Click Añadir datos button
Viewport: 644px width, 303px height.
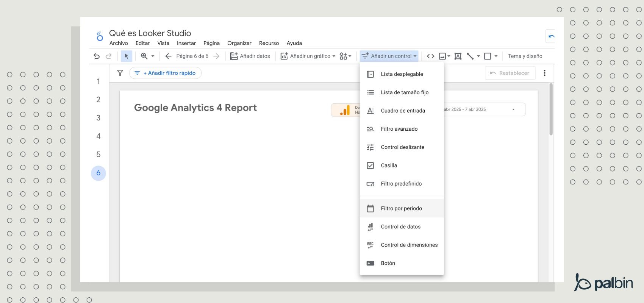250,56
